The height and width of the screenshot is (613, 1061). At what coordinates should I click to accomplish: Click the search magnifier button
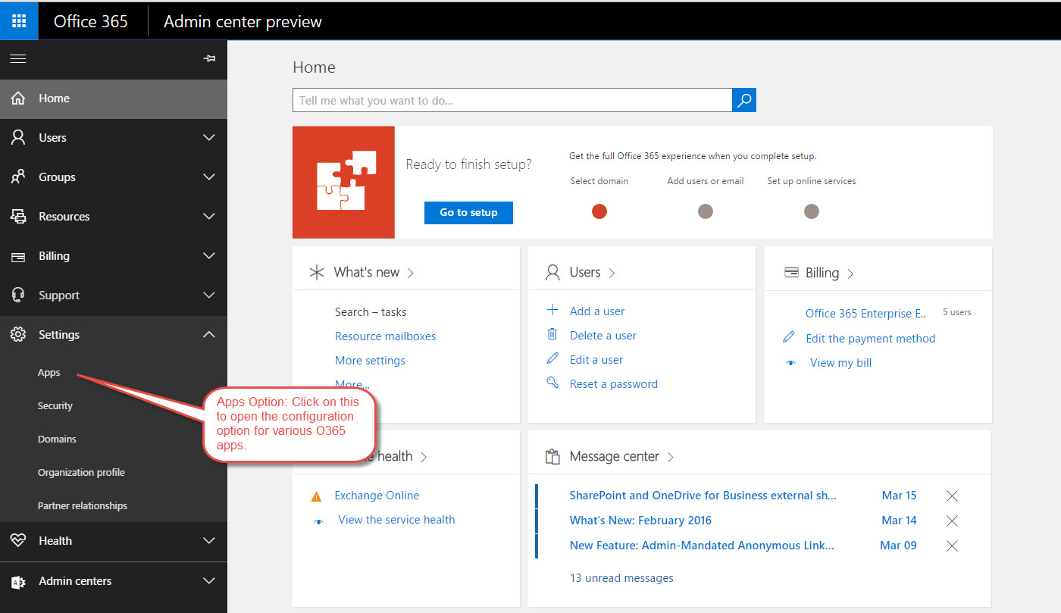click(x=744, y=100)
